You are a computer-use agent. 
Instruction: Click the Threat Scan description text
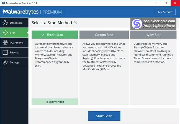coord(54,55)
